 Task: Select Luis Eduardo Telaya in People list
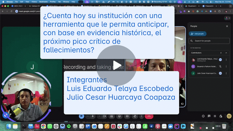tap(209, 60)
